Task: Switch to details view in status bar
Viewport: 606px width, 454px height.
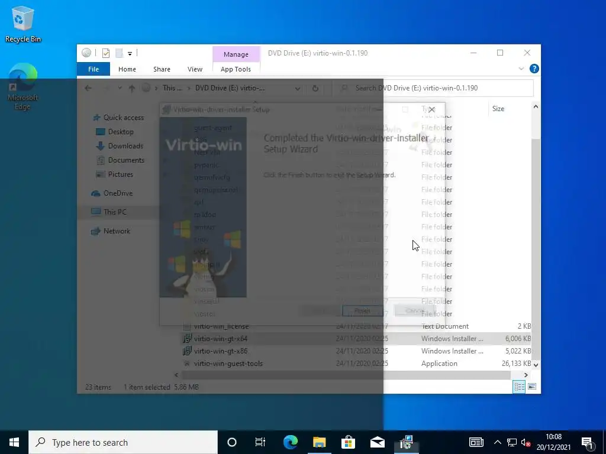Action: pyautogui.click(x=519, y=387)
